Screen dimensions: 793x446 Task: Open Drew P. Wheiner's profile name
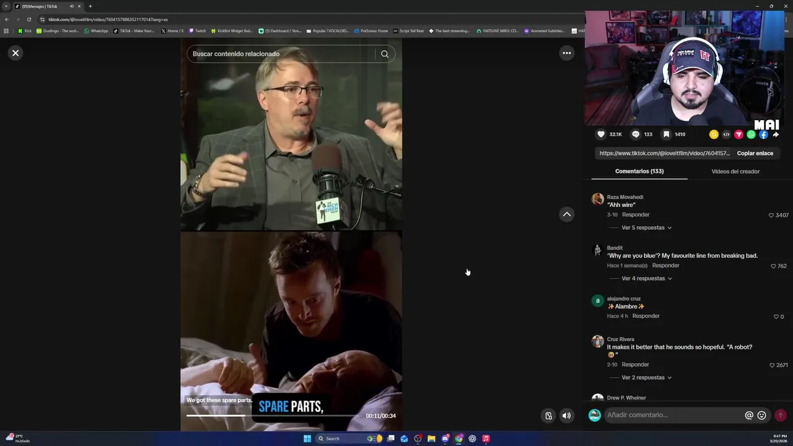pos(626,398)
